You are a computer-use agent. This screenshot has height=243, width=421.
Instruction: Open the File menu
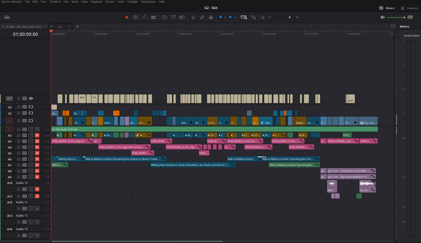pos(27,2)
